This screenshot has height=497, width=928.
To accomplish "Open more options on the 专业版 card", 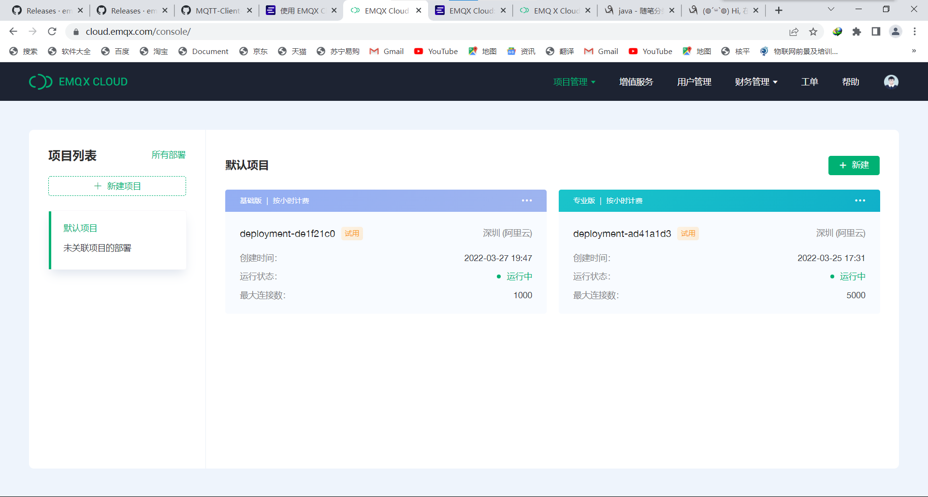I will click(860, 201).
